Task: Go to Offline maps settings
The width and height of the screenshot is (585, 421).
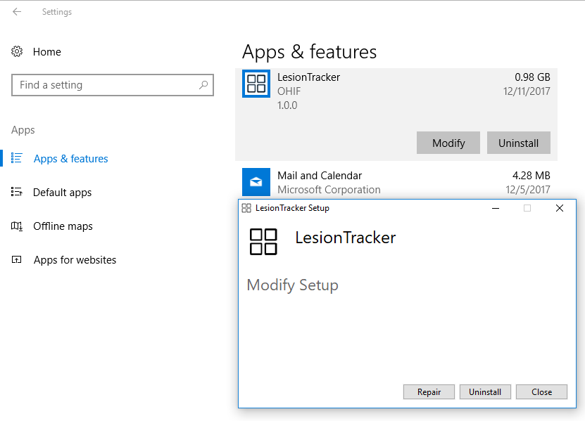Action: click(x=63, y=226)
